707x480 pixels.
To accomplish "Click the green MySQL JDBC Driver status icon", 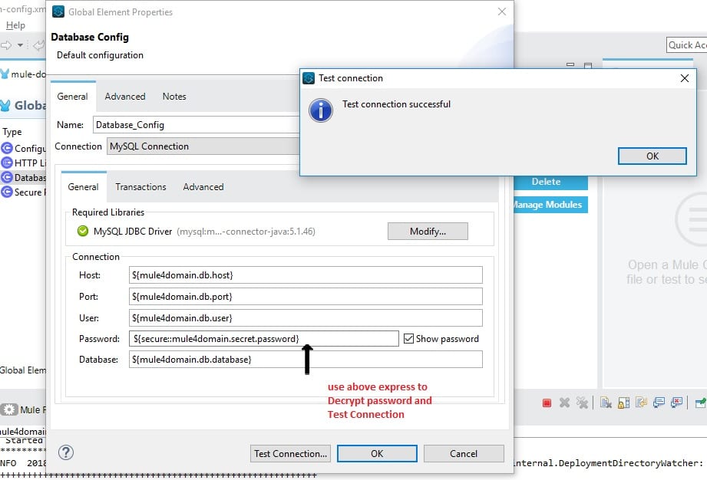I will click(x=83, y=231).
